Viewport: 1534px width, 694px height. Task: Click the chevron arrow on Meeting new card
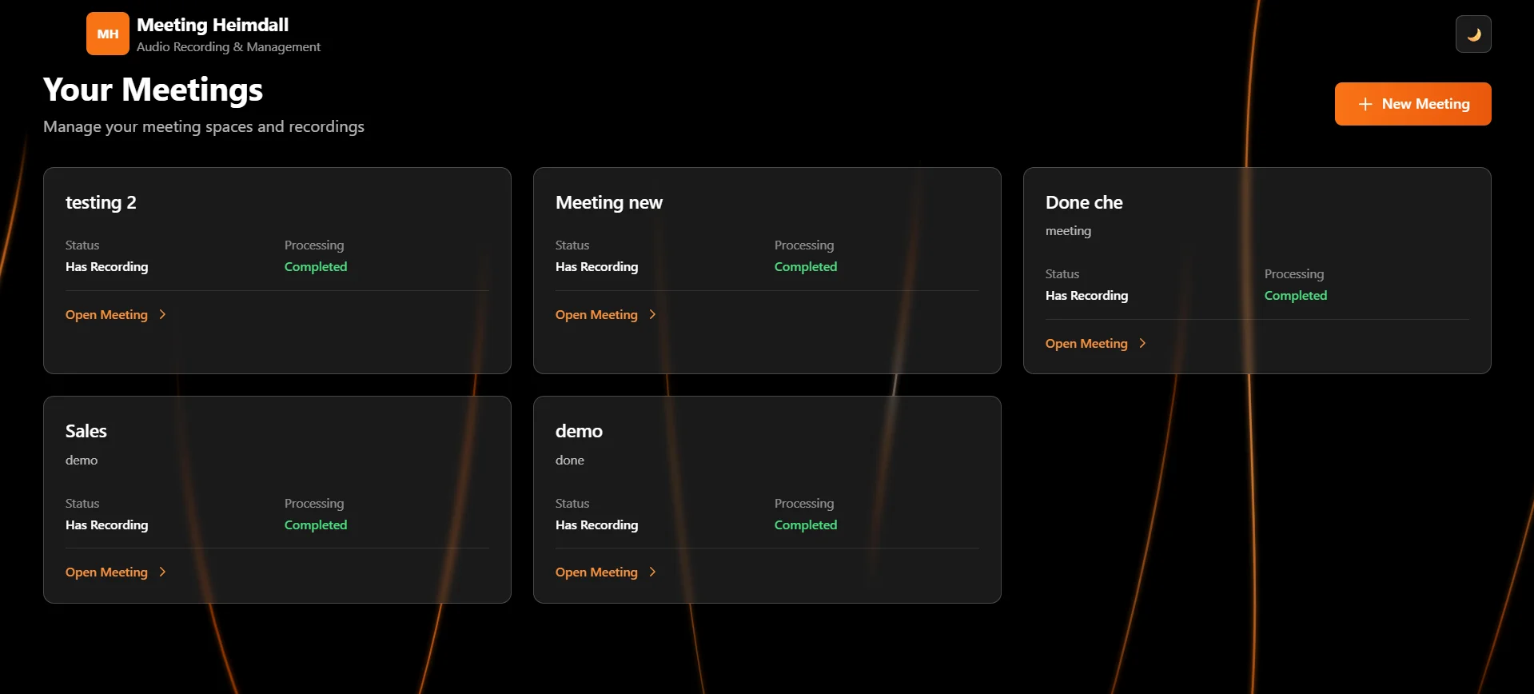(652, 315)
